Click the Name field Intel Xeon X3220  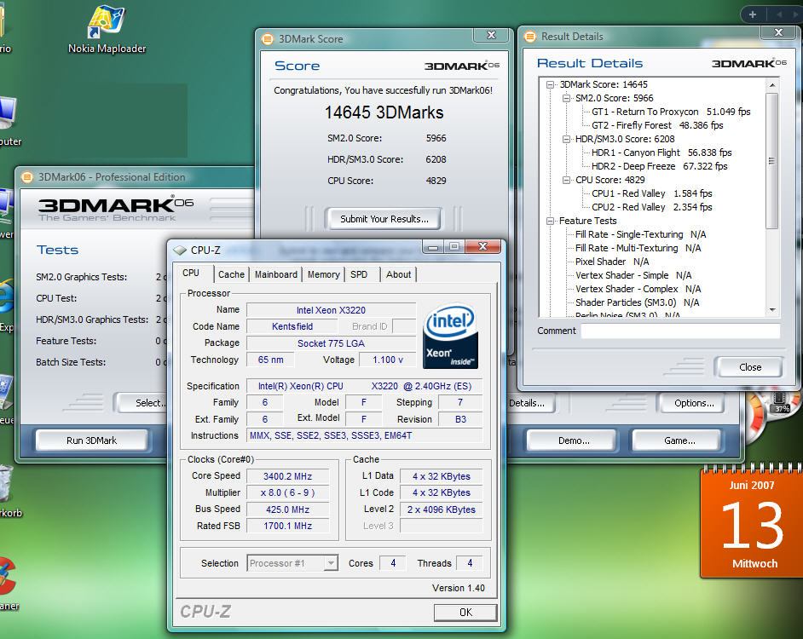click(x=331, y=310)
